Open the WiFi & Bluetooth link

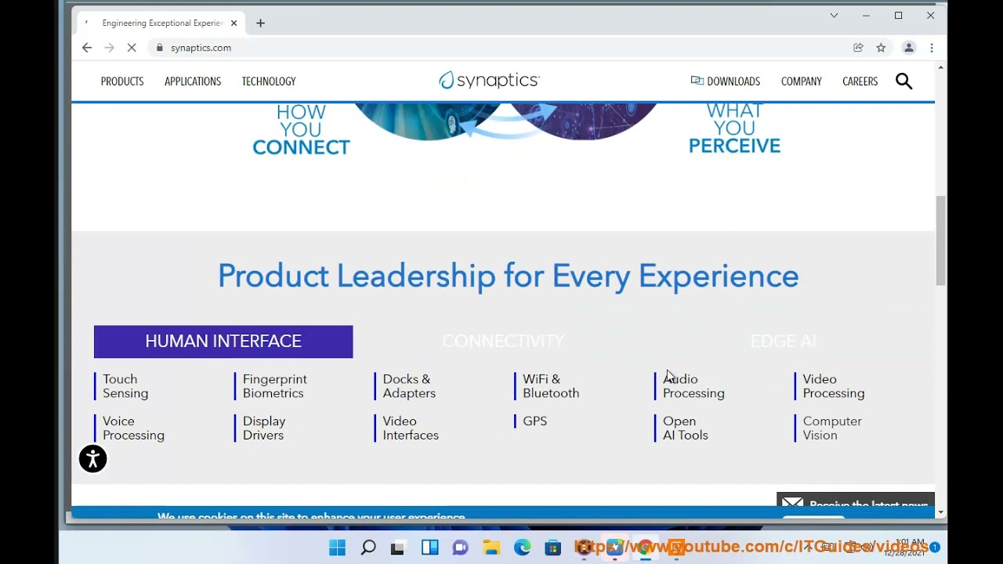coord(551,386)
